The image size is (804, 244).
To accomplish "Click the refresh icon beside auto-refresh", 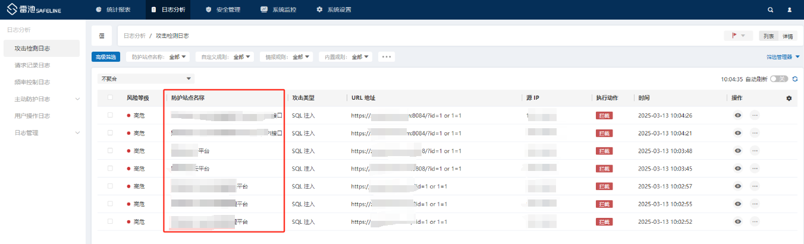I will tap(794, 78).
